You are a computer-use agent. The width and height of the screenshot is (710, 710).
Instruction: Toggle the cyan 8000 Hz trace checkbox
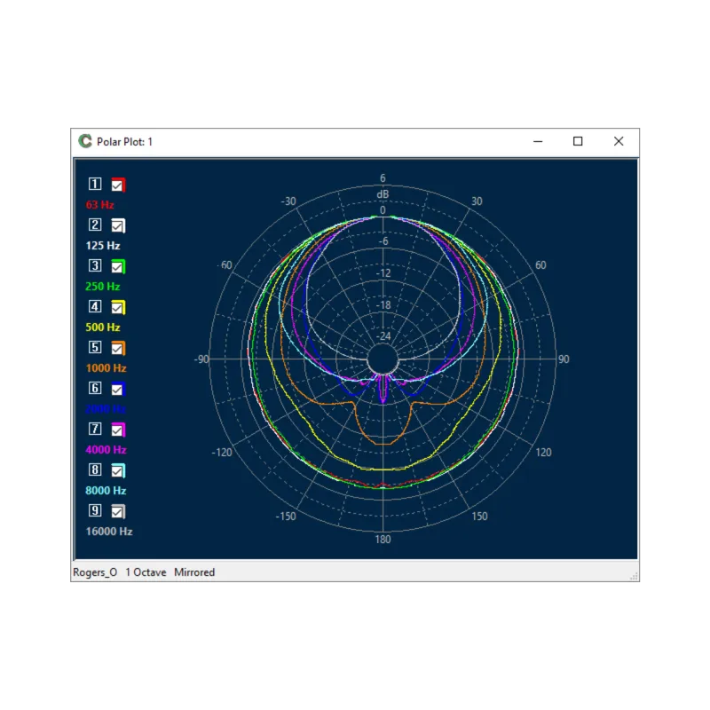click(x=118, y=471)
